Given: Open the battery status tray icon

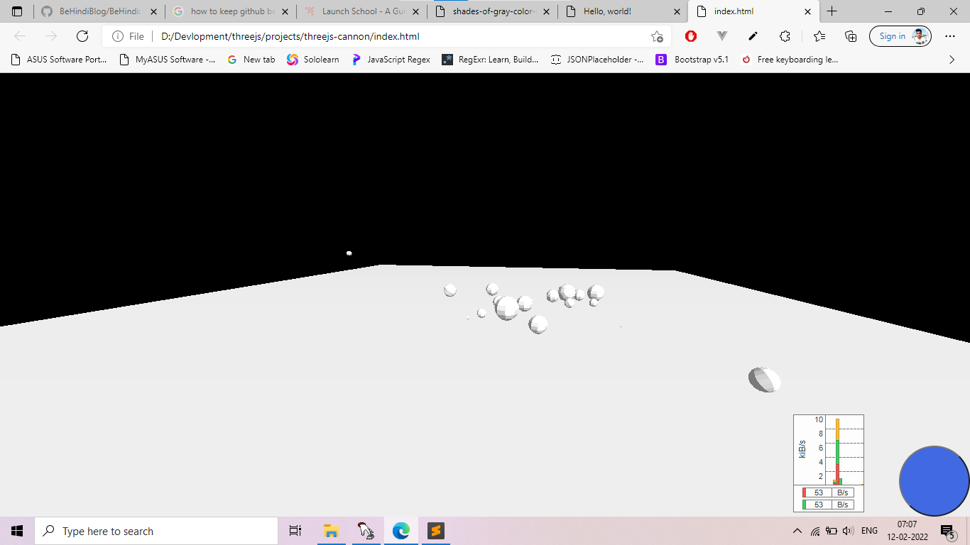Looking at the screenshot, I should coord(832,531).
